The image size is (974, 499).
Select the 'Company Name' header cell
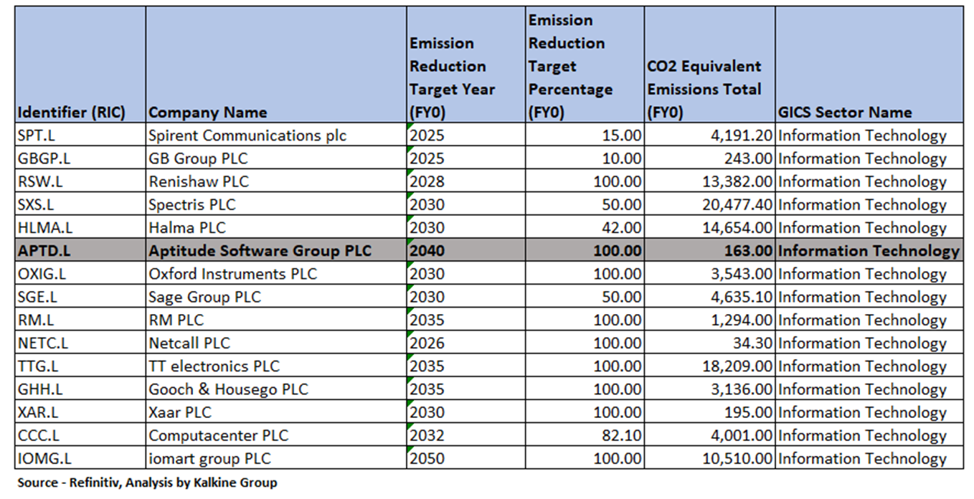click(x=276, y=65)
